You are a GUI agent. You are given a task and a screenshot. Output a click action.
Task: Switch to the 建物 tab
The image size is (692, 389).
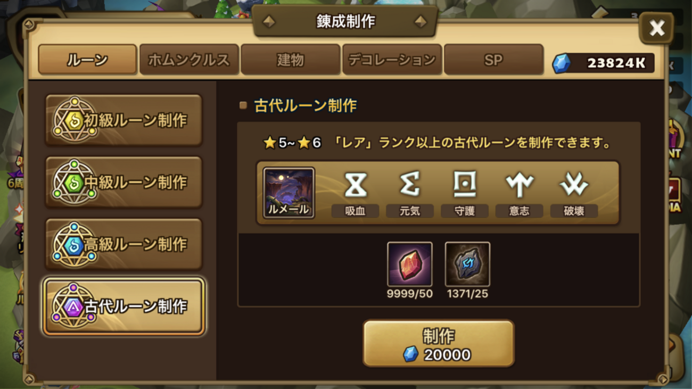coord(290,60)
